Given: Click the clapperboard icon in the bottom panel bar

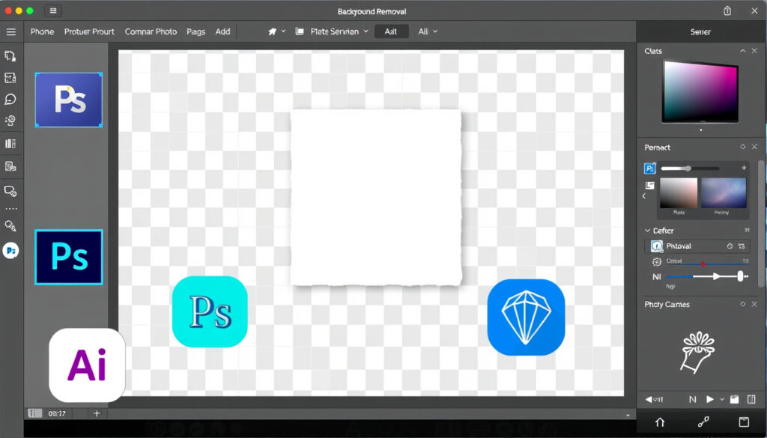Looking at the screenshot, I should pyautogui.click(x=734, y=399).
